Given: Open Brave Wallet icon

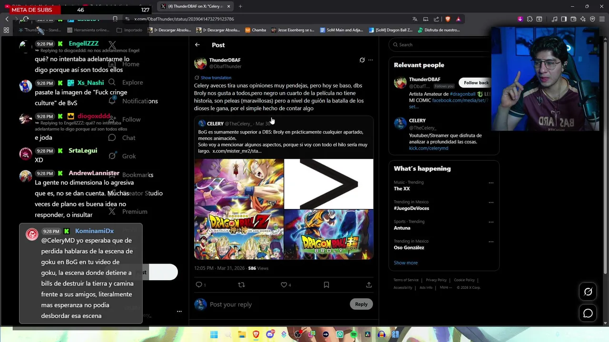Looking at the screenshot, I should (x=573, y=19).
